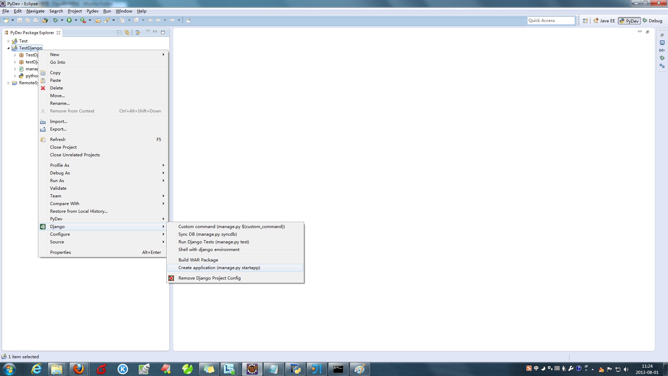
Task: Expand the Test project tree node
Action: (x=9, y=41)
